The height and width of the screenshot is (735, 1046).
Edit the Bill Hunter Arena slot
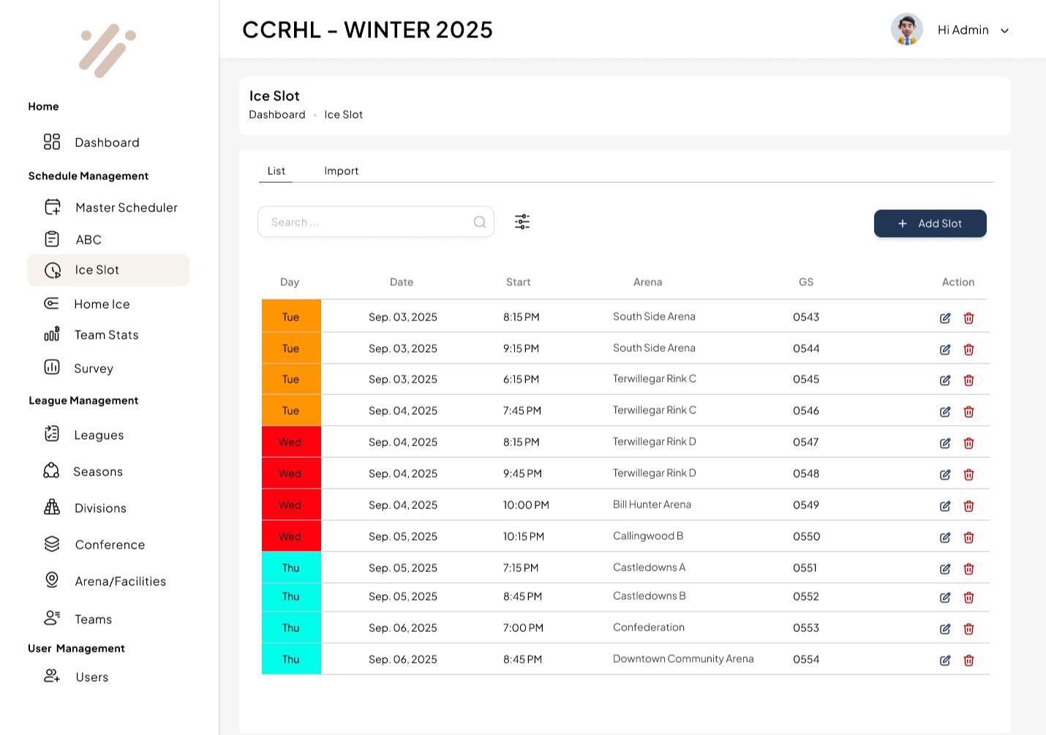tap(945, 506)
